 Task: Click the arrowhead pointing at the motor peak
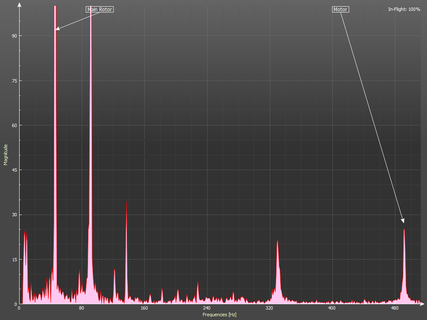coord(403,221)
